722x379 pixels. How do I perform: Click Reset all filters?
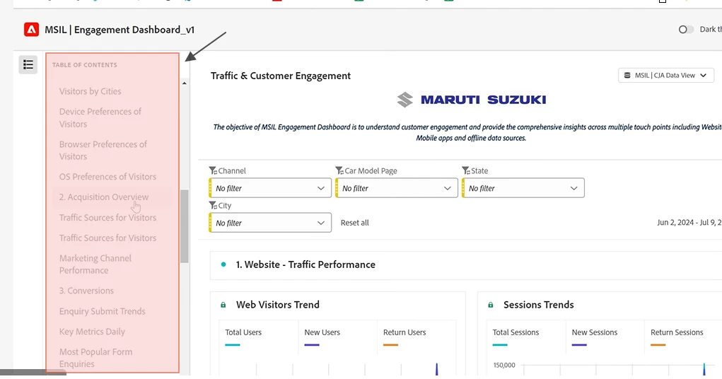(354, 223)
